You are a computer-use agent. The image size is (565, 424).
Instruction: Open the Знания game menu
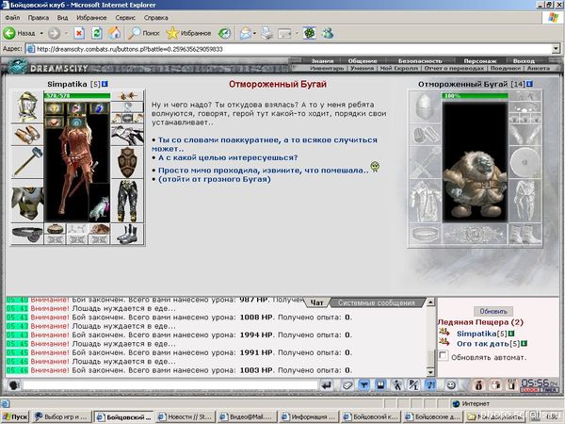click(x=322, y=61)
